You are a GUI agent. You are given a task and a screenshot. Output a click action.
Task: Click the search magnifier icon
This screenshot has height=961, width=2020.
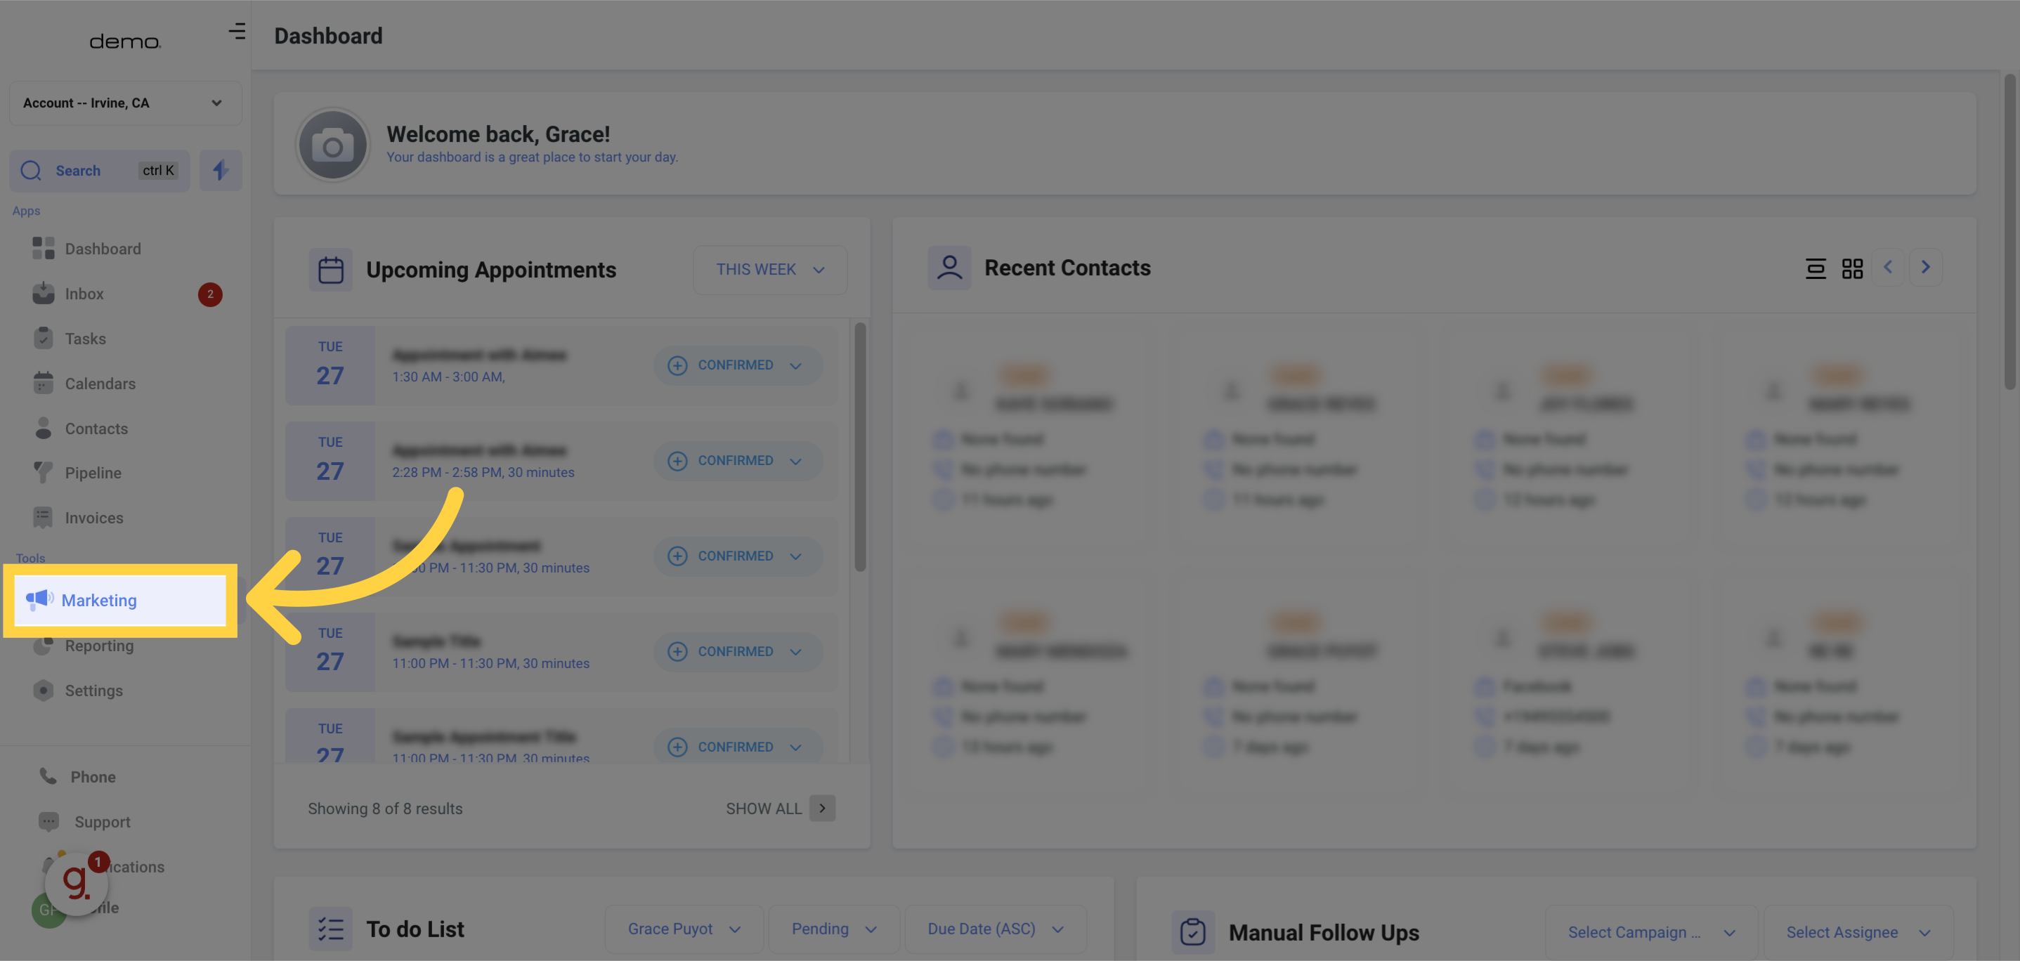point(32,170)
